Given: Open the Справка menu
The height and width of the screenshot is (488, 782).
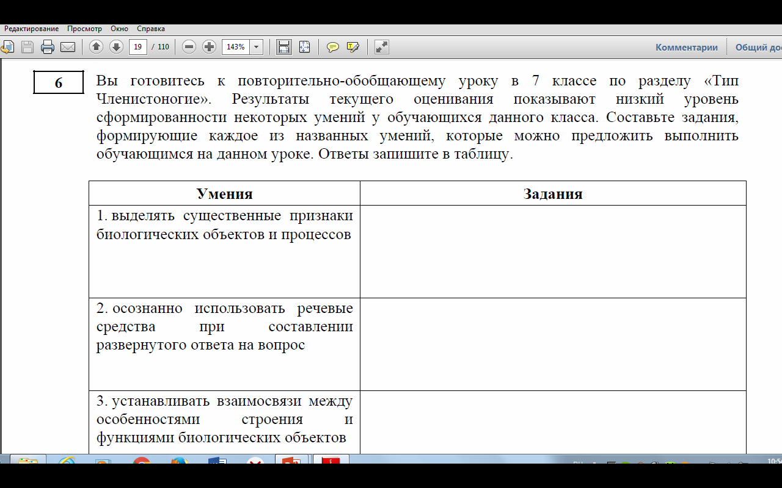Looking at the screenshot, I should (x=151, y=29).
